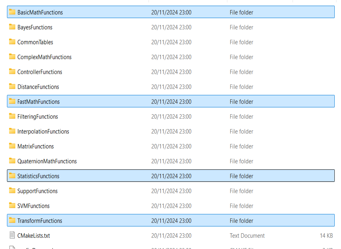
Task: Select the TransformFunctions folder name
Action: coord(40,221)
